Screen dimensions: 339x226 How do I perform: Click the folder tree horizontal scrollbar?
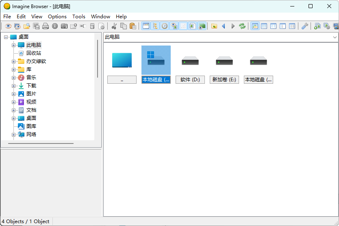click(41, 143)
